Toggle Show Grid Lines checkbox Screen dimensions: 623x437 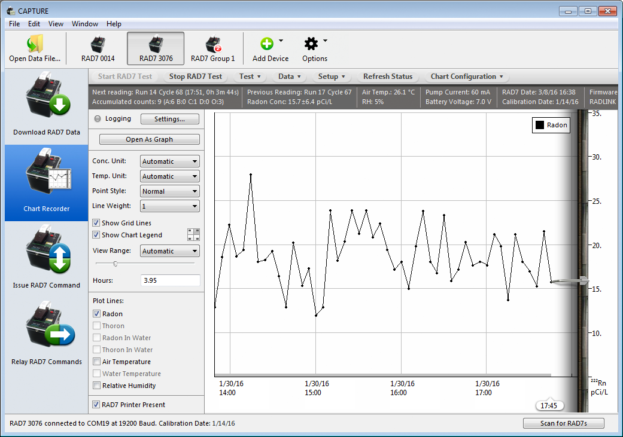click(x=96, y=222)
